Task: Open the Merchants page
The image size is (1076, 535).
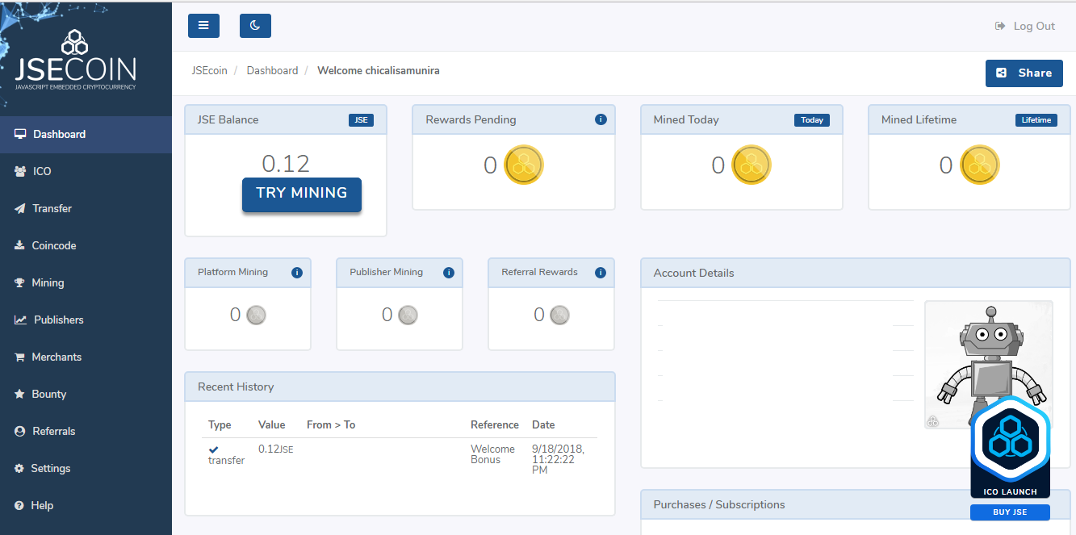Action: (86, 357)
